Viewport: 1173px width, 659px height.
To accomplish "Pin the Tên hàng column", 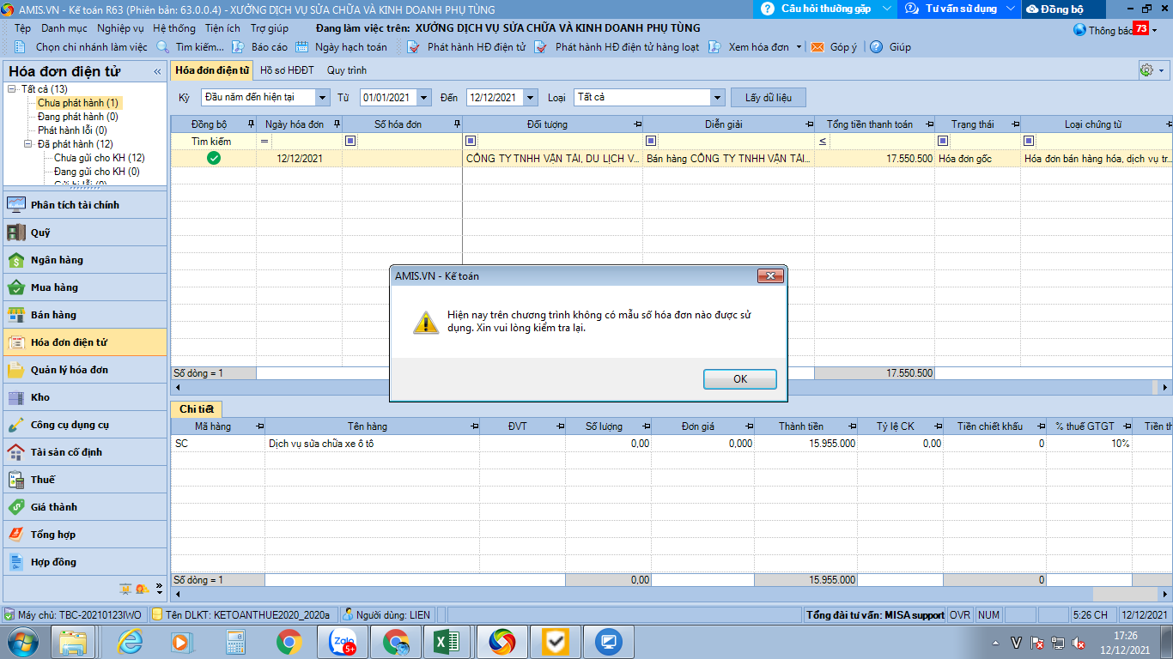I will pyautogui.click(x=474, y=426).
